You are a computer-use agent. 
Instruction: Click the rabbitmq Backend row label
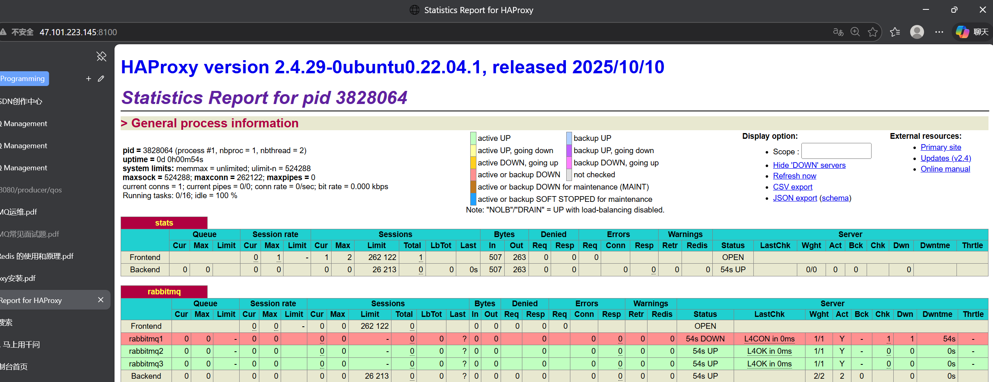146,376
